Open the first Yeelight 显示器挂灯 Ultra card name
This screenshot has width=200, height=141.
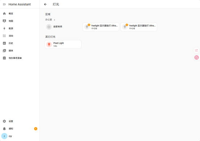click(x=104, y=26)
